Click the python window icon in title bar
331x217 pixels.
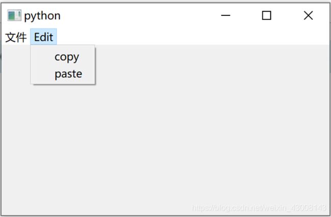tap(14, 15)
